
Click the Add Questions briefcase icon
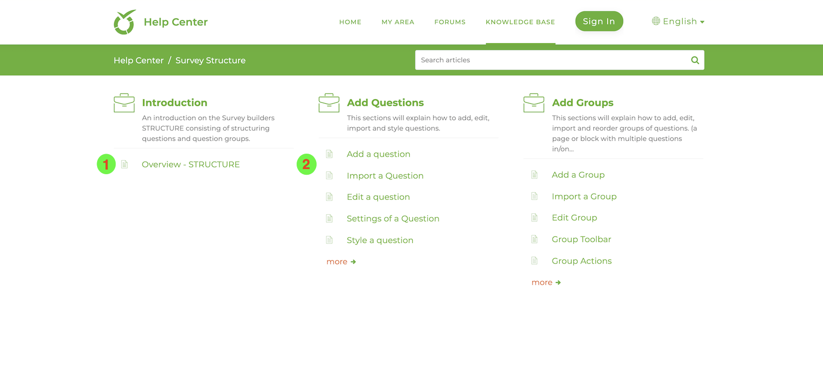point(329,103)
